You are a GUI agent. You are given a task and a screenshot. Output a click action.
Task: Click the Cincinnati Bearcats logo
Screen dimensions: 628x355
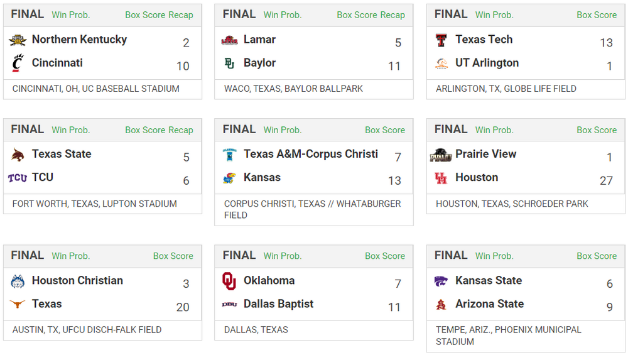coord(18,63)
